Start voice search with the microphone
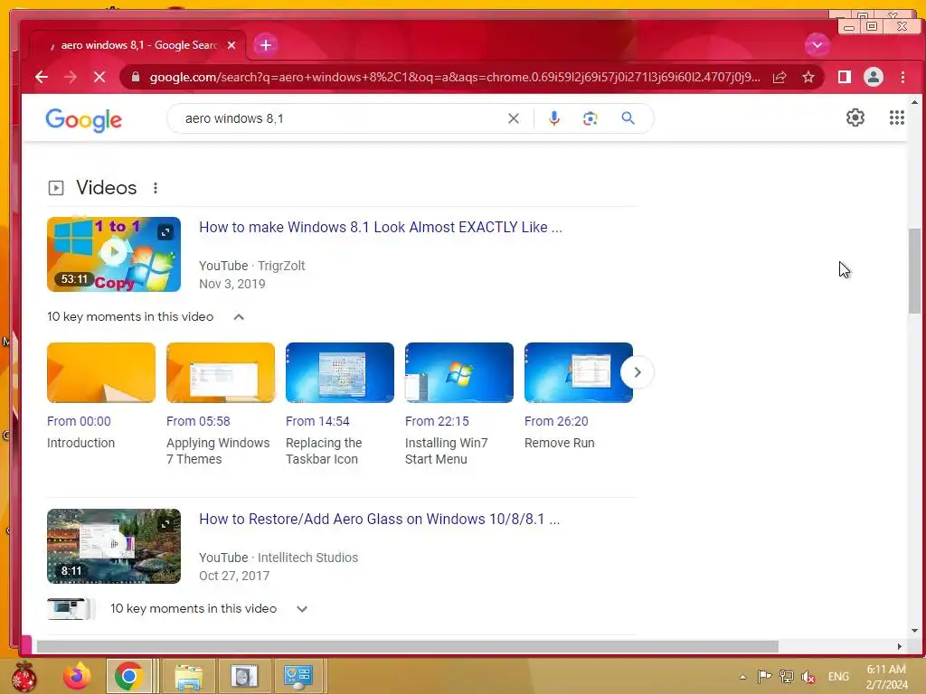The height and width of the screenshot is (694, 926). pyautogui.click(x=554, y=118)
